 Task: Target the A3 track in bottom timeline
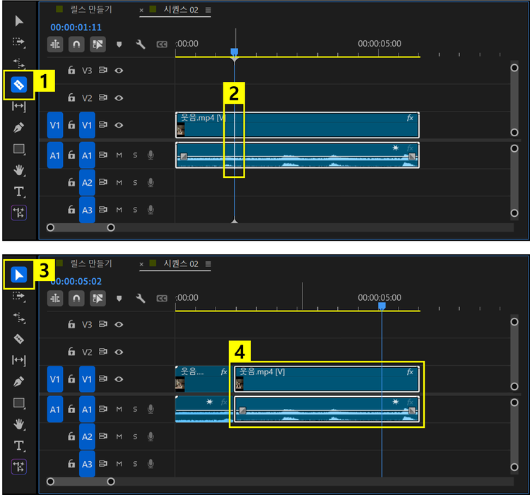coord(87,464)
